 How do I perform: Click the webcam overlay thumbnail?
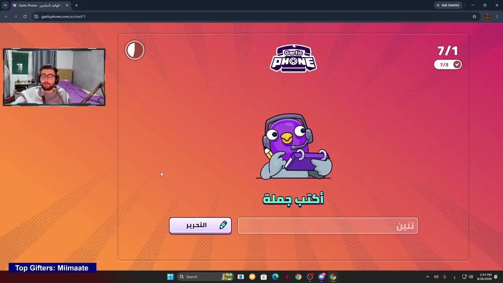click(54, 77)
